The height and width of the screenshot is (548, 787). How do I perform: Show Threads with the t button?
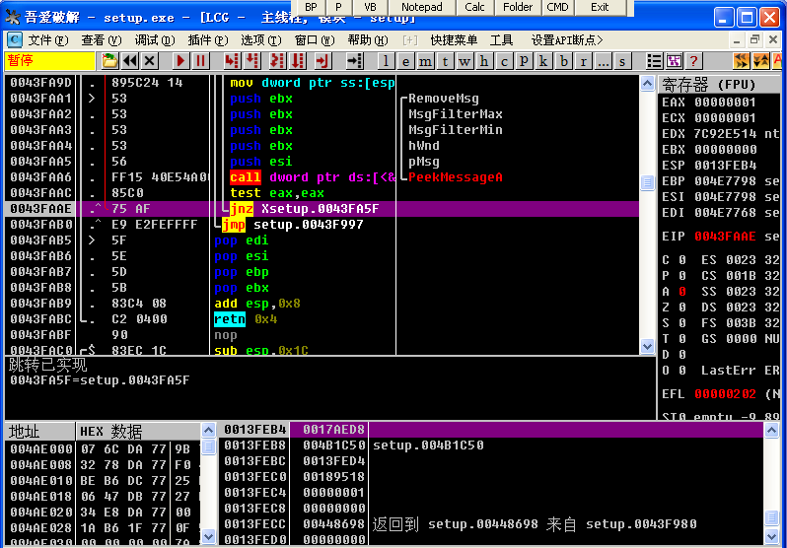445,61
